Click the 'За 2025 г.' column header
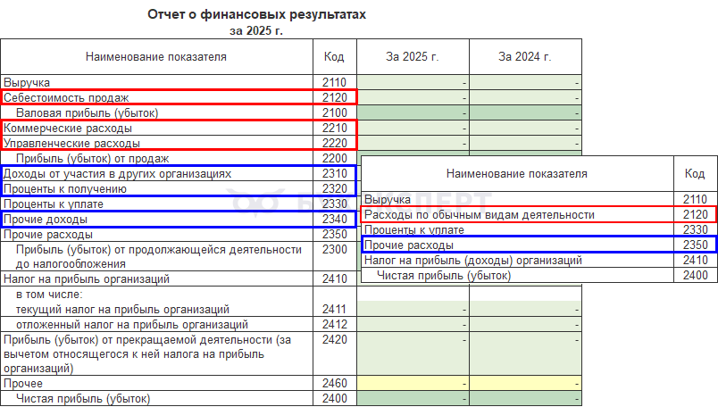This screenshot has width=718, height=407. (413, 57)
